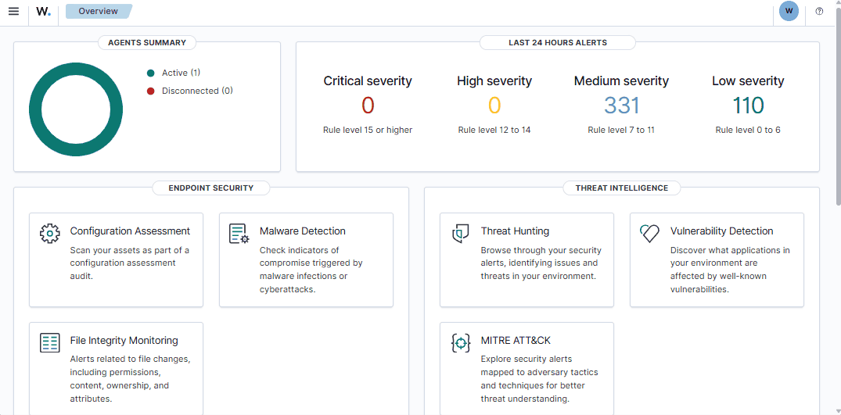Click 'Rule level 15 or higher' text

[368, 130]
